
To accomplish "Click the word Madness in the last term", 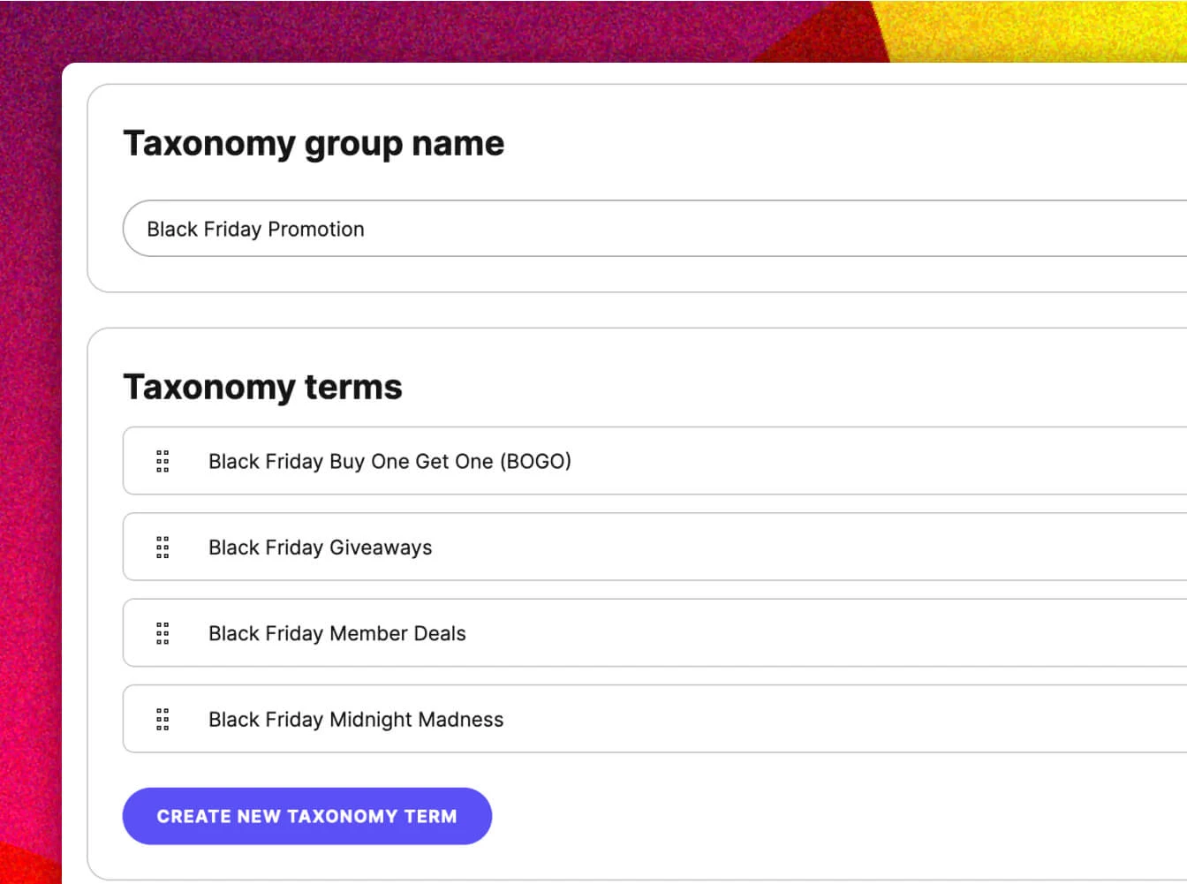I will (459, 720).
